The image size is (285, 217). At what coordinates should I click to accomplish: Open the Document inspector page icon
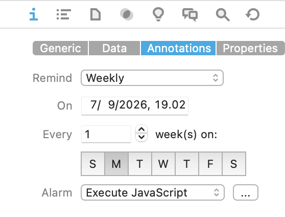(x=96, y=14)
